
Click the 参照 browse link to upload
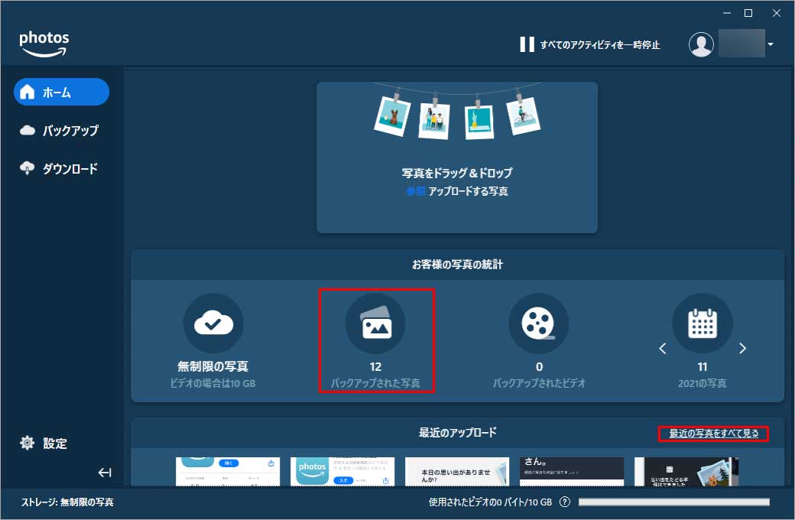tap(415, 191)
